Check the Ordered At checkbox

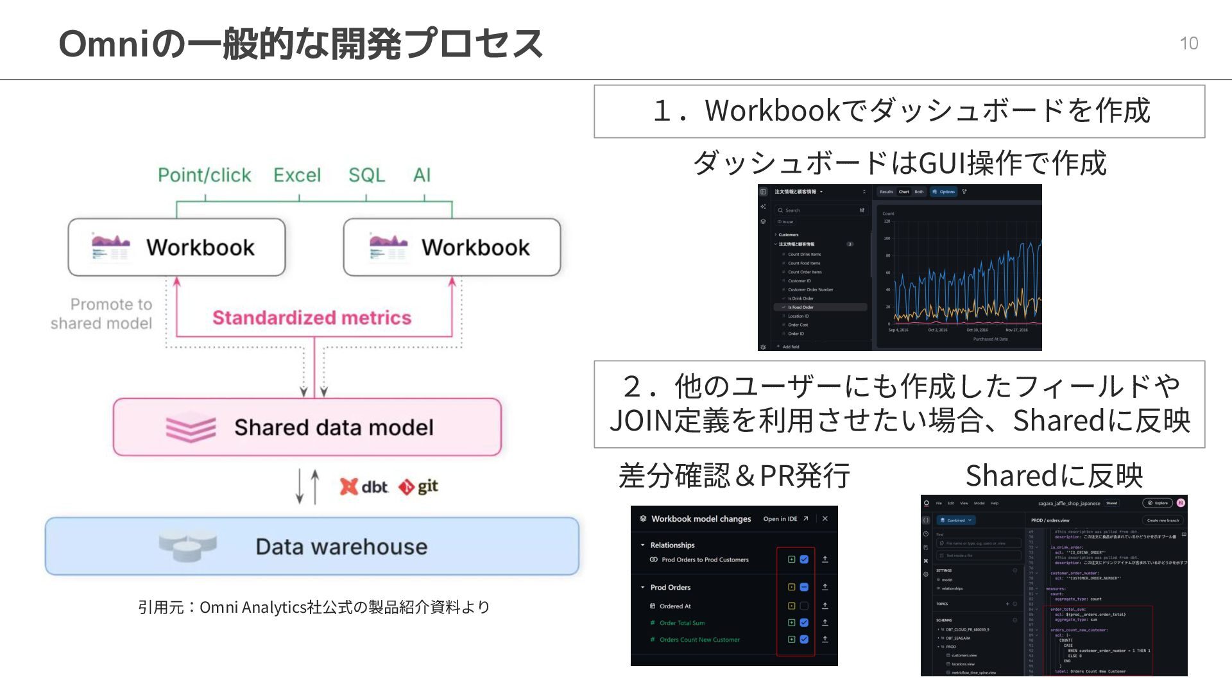(804, 606)
